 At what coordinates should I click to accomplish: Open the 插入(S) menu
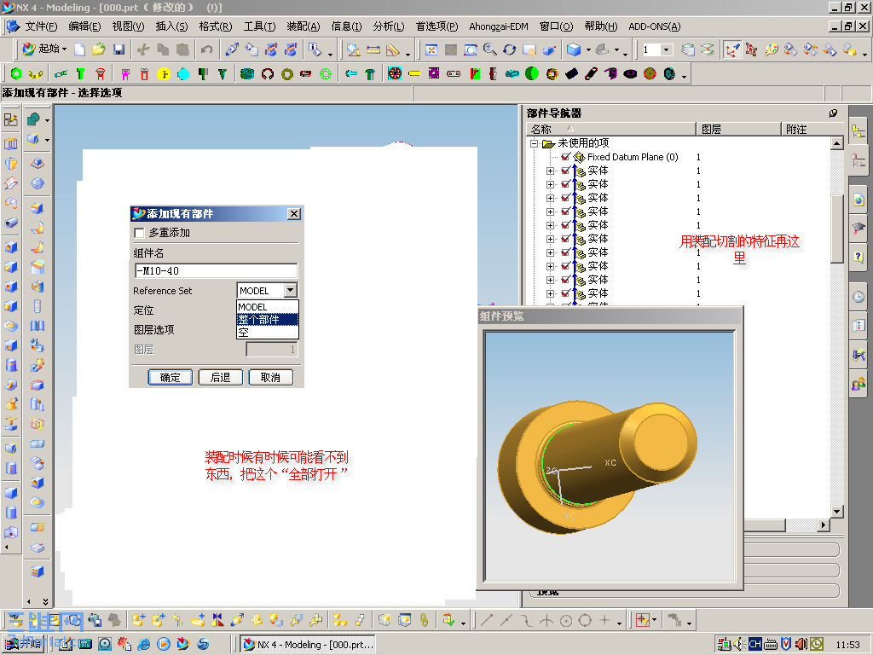171,26
